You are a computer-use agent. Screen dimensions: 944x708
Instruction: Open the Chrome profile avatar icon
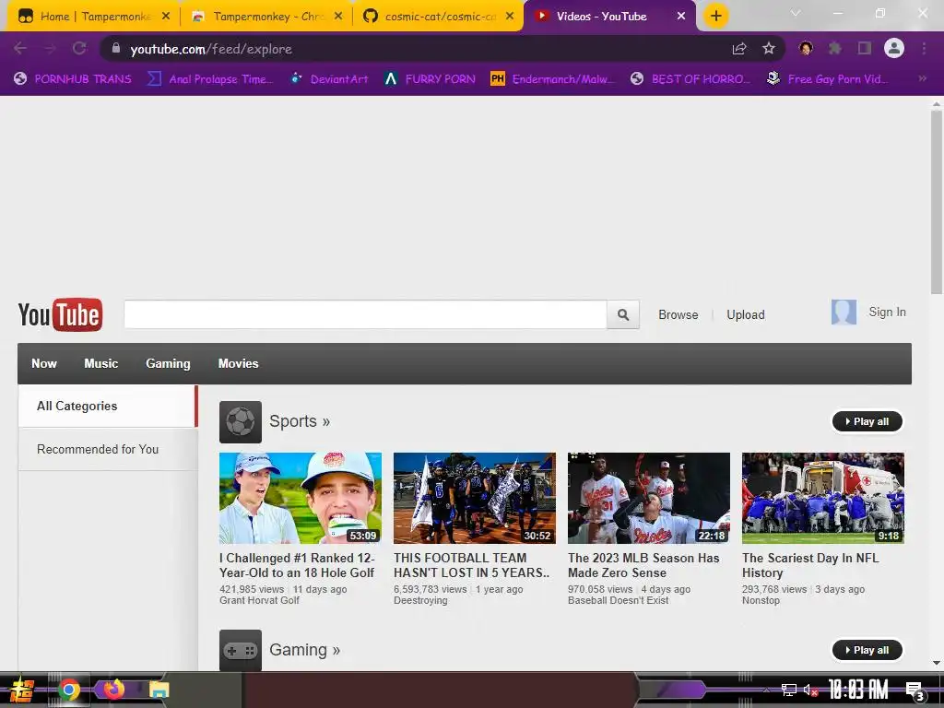[x=894, y=48]
